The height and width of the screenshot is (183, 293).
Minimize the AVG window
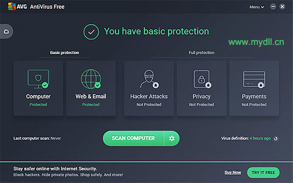point(273,7)
